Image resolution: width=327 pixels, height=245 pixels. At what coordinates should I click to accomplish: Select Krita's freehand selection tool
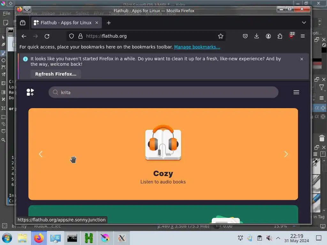[x=3, y=124]
